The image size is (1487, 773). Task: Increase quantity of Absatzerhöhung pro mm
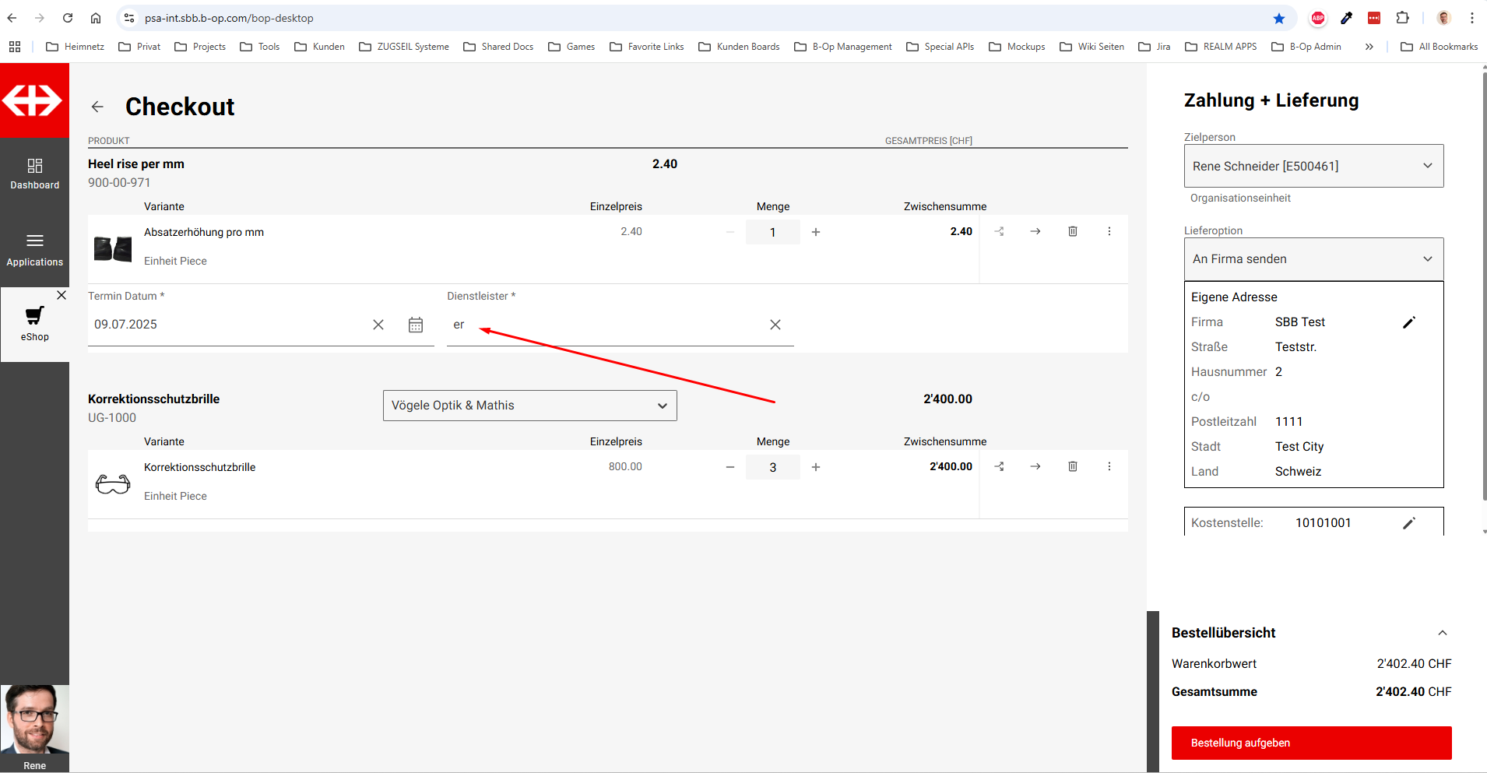pyautogui.click(x=815, y=232)
